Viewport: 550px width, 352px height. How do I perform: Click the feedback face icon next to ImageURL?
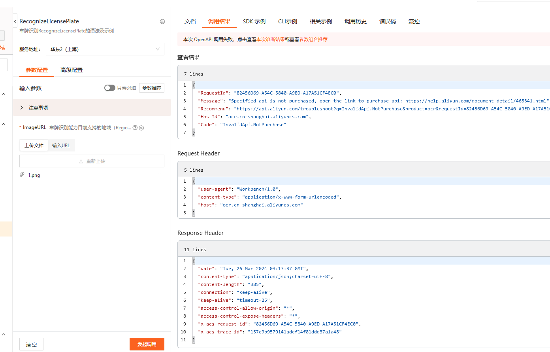[x=141, y=128]
